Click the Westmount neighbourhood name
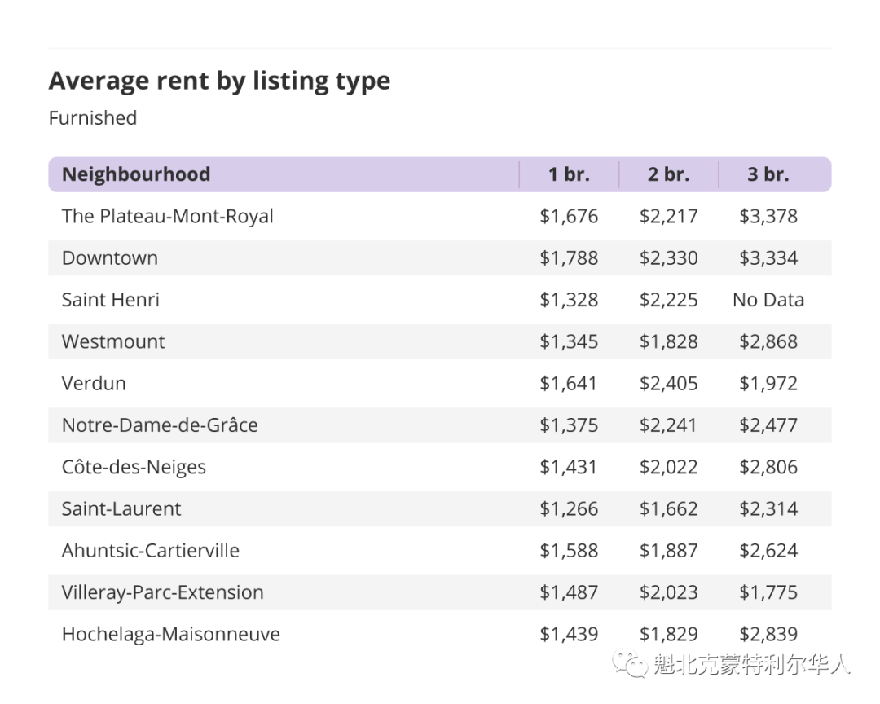Screen dimensions: 880x704 (x=113, y=341)
